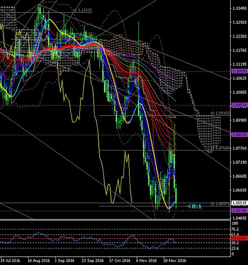
Task: Click the 1.07190 price axis label
Action: pos(240,162)
